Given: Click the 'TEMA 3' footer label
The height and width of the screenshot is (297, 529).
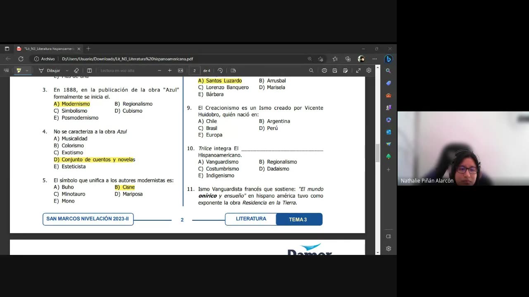Looking at the screenshot, I should click(299, 219).
